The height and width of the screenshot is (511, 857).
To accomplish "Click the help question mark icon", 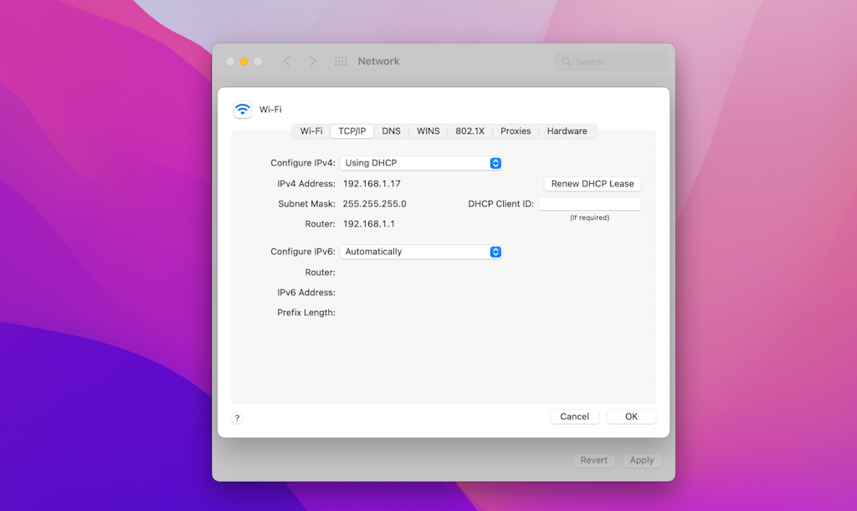I will 237,417.
